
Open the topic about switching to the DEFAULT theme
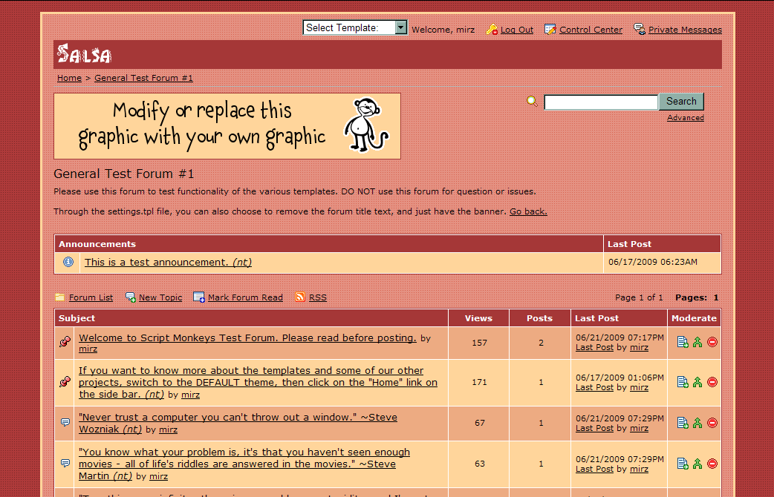258,382
